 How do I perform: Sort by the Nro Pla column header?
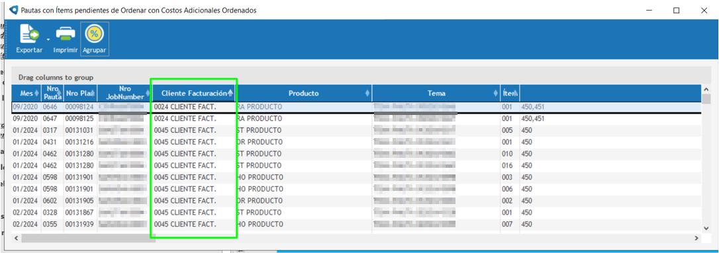pyautogui.click(x=81, y=93)
